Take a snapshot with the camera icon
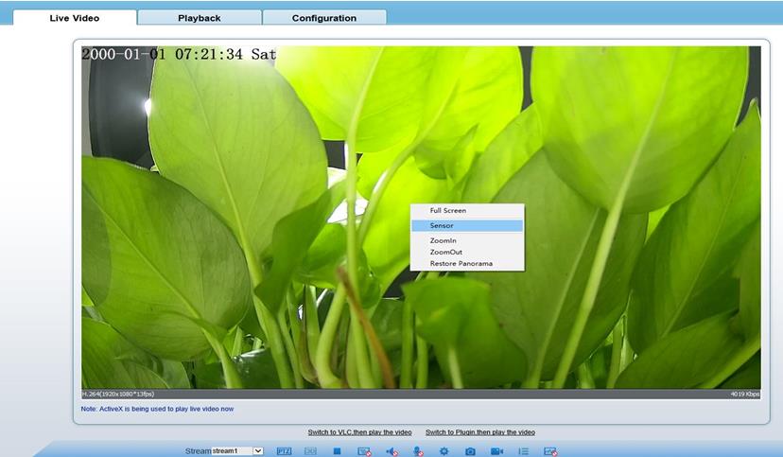Image resolution: width=783 pixels, height=457 pixels. coord(470,451)
